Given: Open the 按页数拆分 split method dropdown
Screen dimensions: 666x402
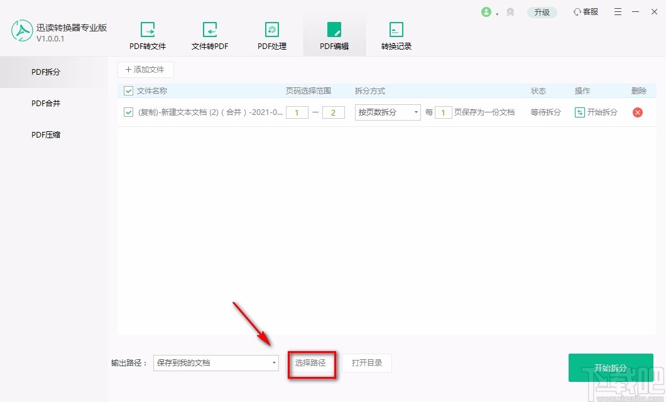Looking at the screenshot, I should [386, 112].
